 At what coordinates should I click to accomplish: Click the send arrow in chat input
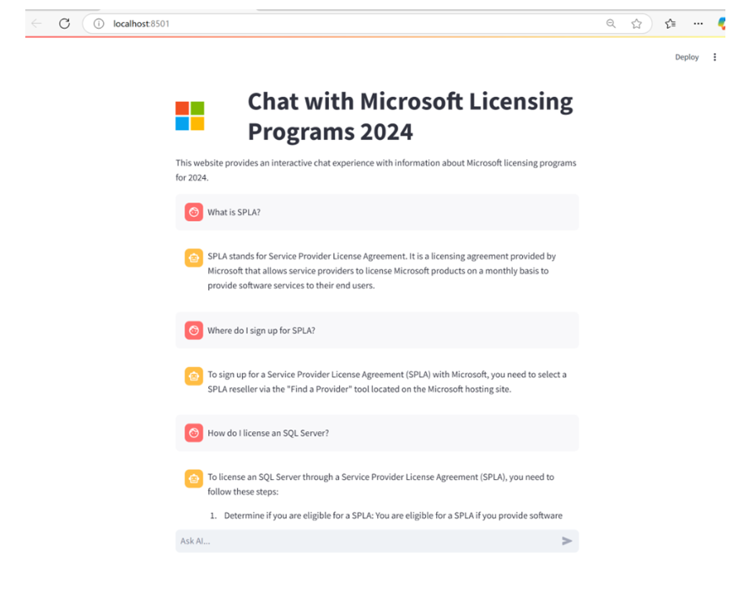tap(567, 541)
